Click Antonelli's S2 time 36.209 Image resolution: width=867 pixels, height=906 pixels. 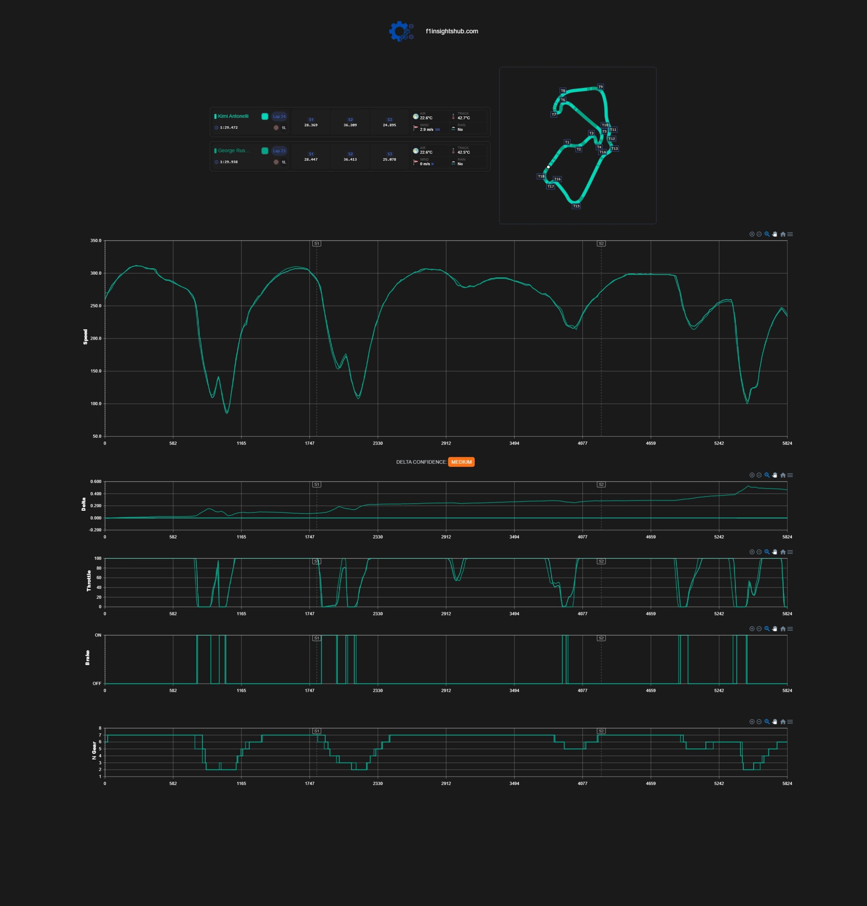tap(350, 125)
